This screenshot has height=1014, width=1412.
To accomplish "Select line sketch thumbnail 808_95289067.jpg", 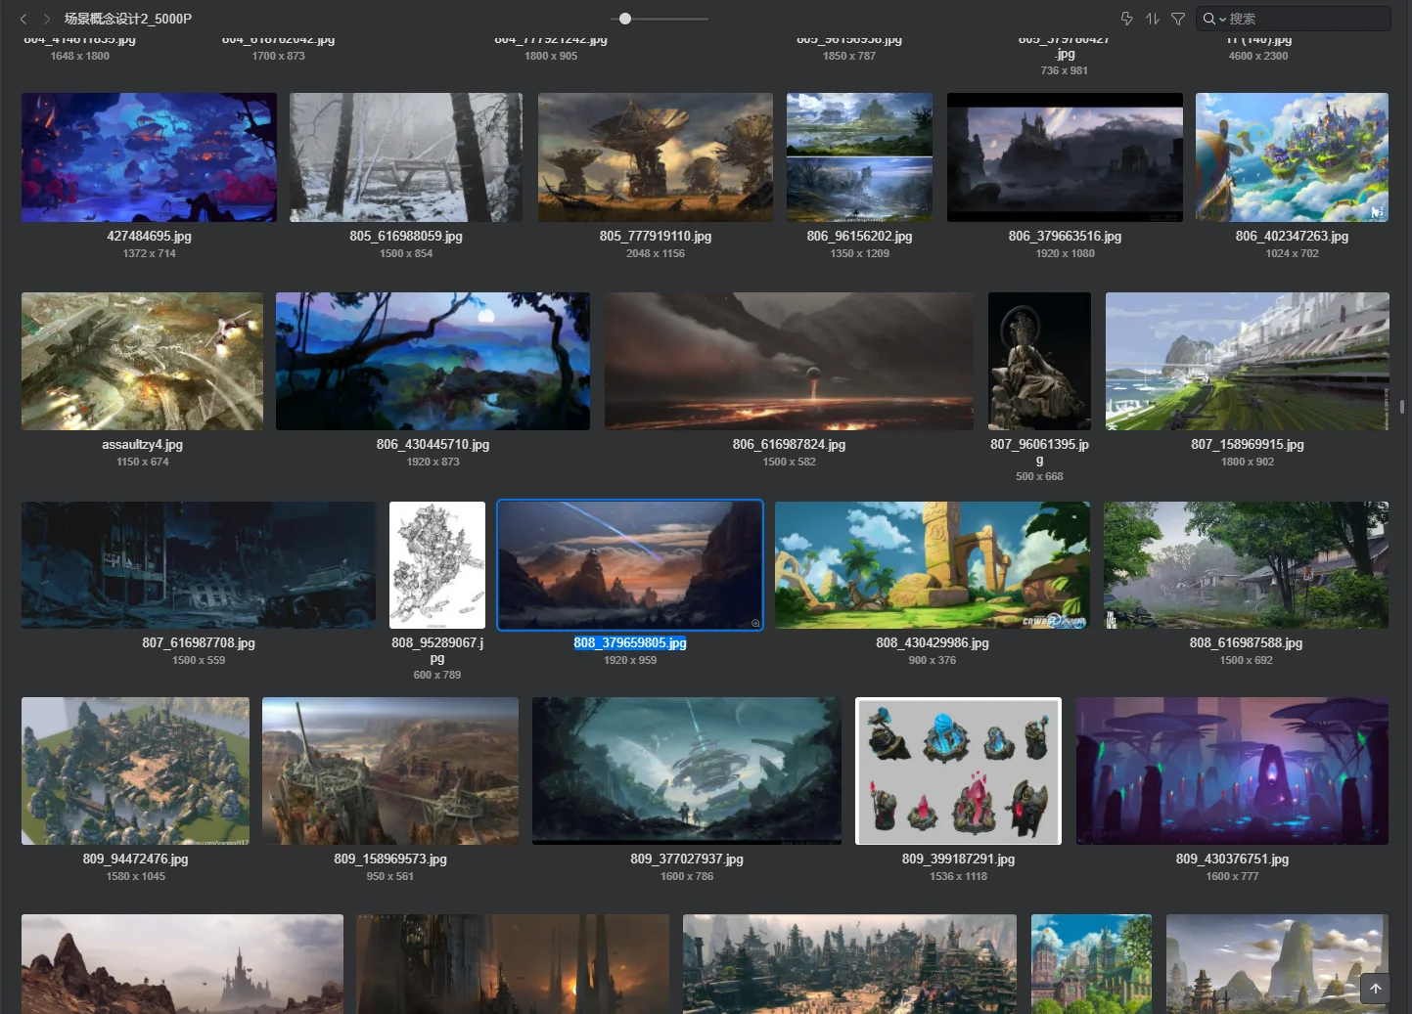I will pyautogui.click(x=437, y=565).
